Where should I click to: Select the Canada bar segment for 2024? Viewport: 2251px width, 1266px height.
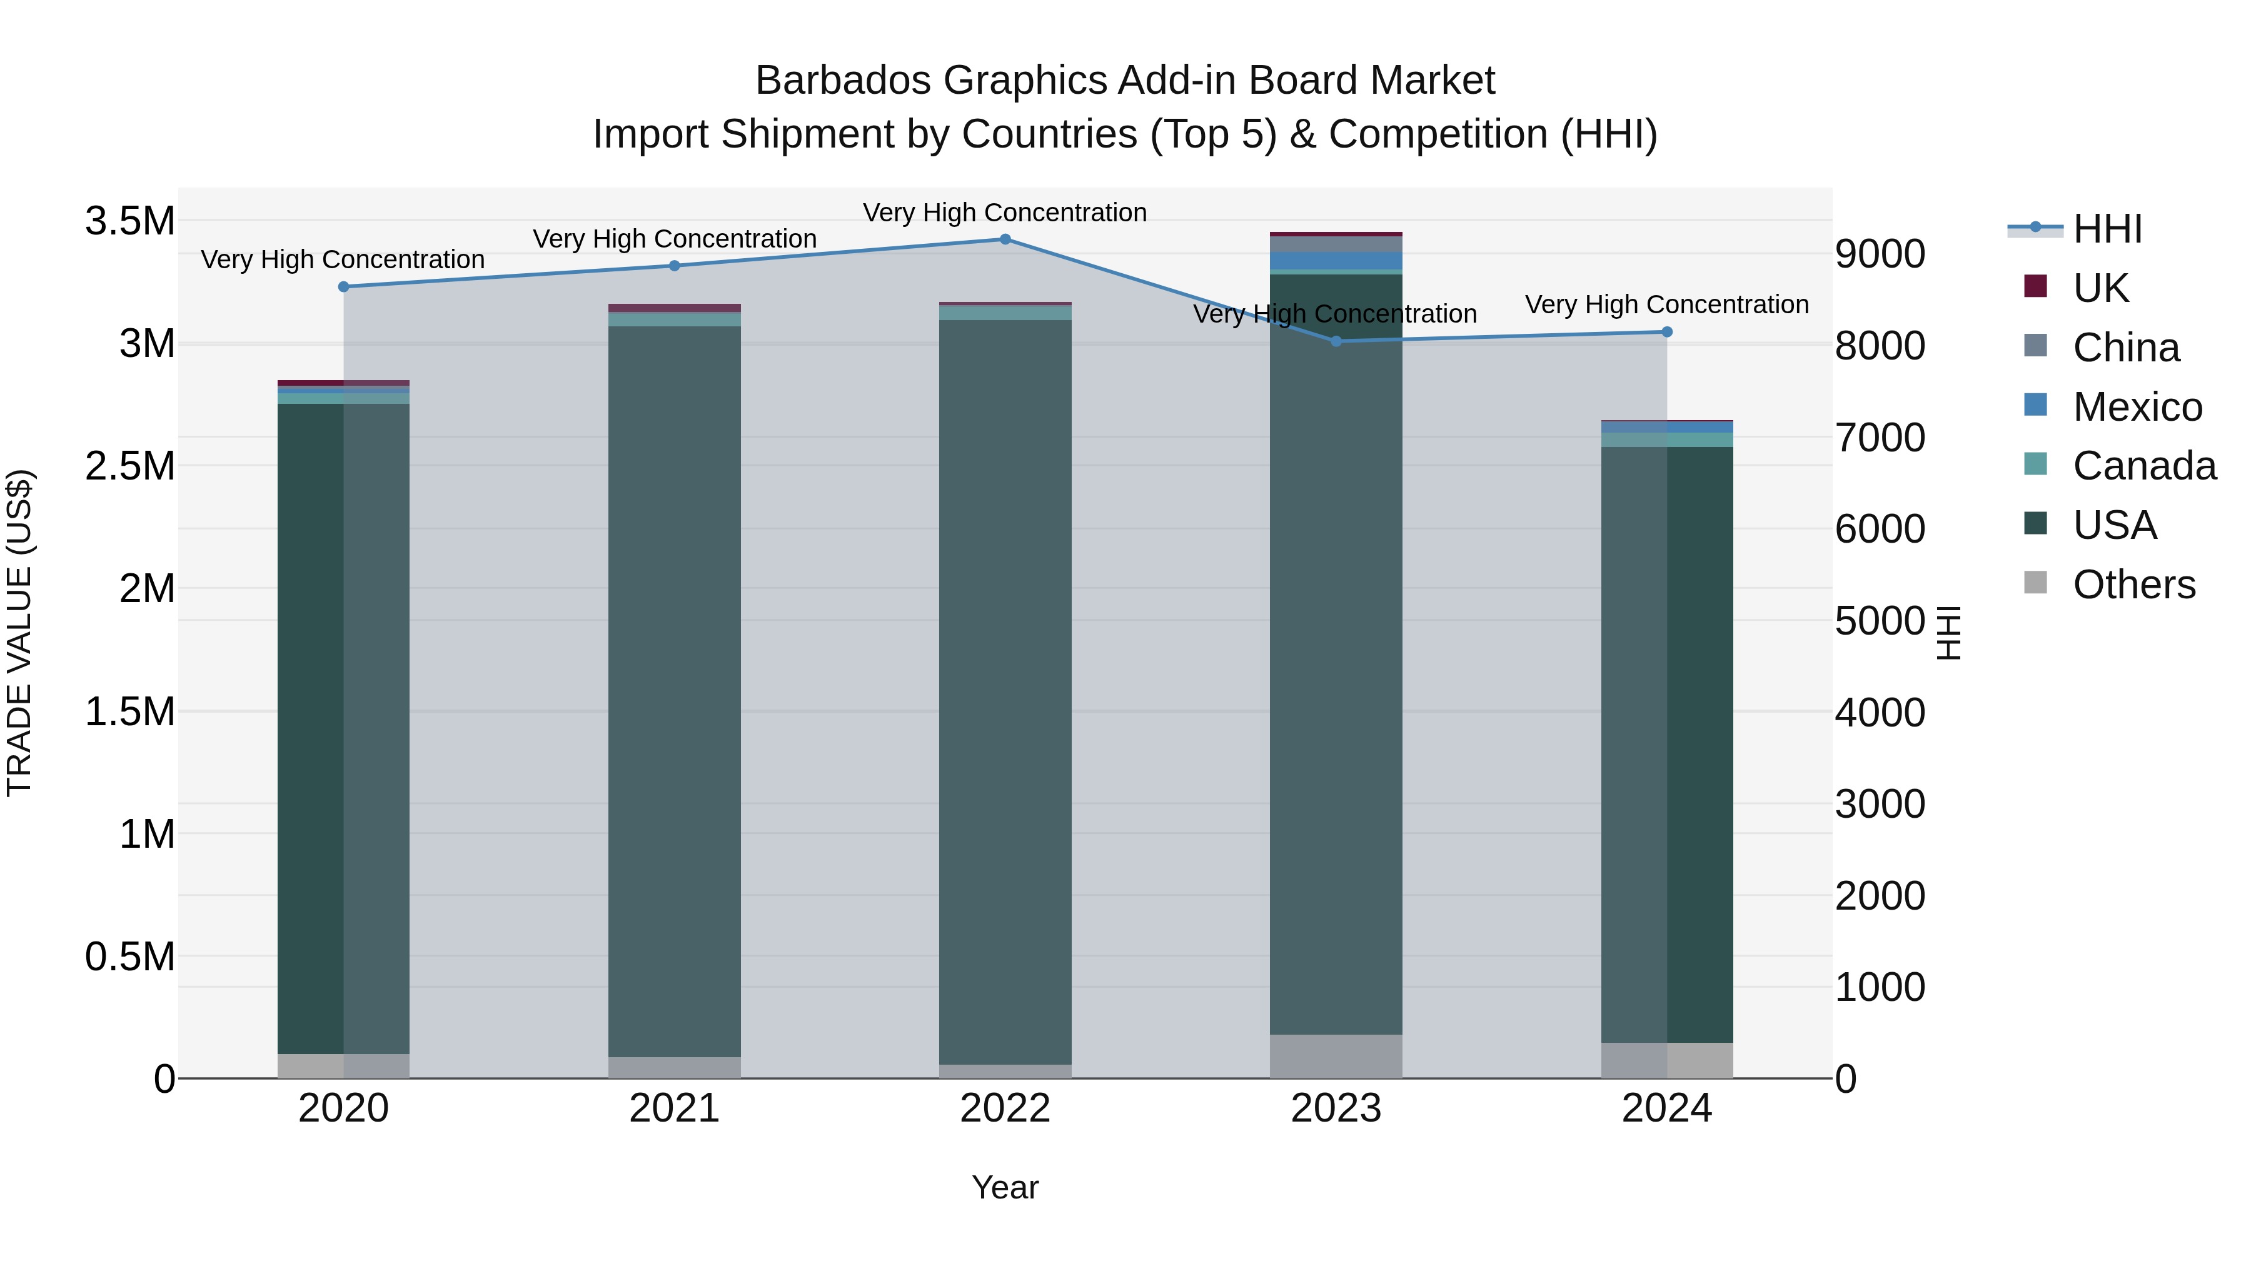[x=1667, y=440]
